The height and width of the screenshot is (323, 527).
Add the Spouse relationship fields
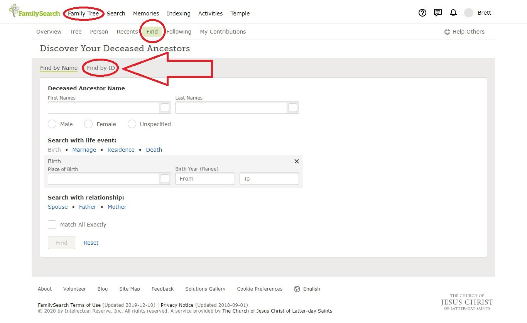click(x=57, y=206)
